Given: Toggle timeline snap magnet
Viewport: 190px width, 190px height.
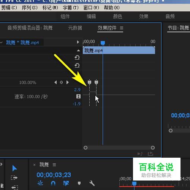Looking at the screenshot, I should coord(53,183).
